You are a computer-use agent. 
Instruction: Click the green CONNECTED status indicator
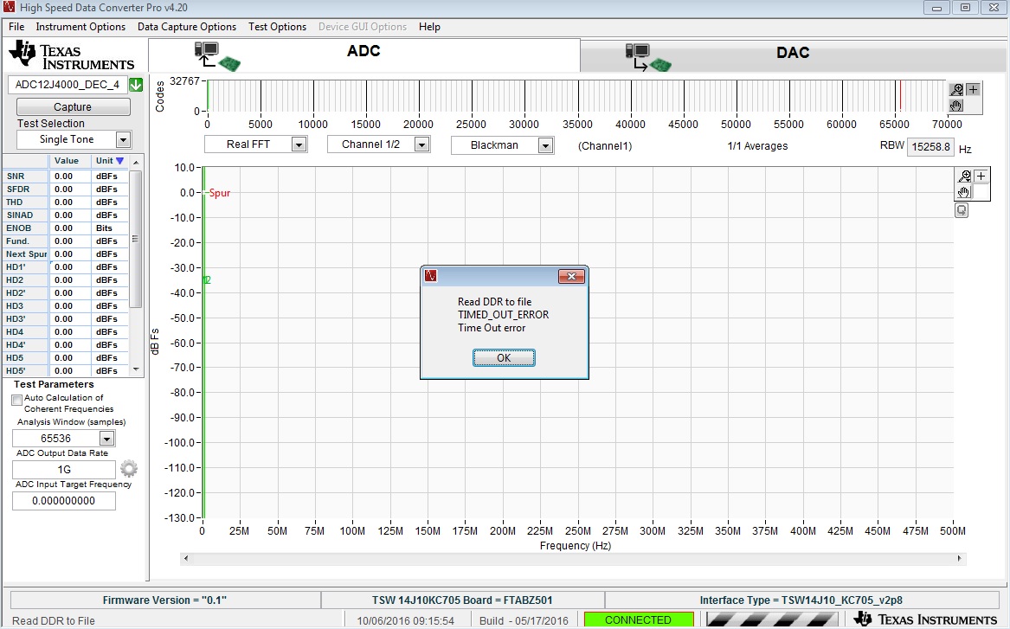tap(638, 620)
